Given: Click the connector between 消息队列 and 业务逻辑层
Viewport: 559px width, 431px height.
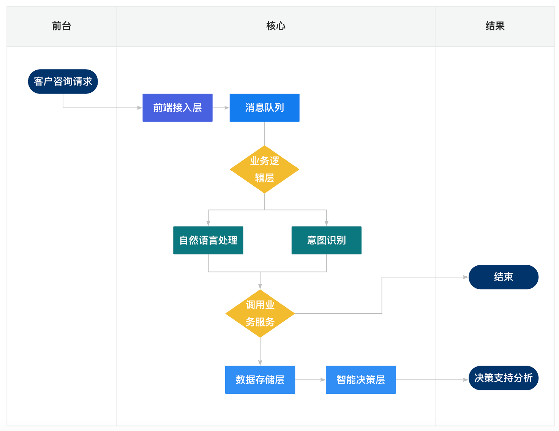Looking at the screenshot, I should (x=265, y=133).
